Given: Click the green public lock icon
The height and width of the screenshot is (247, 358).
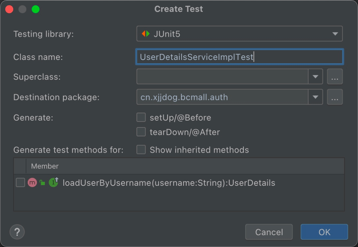Looking at the screenshot, I should pyautogui.click(x=42, y=183).
